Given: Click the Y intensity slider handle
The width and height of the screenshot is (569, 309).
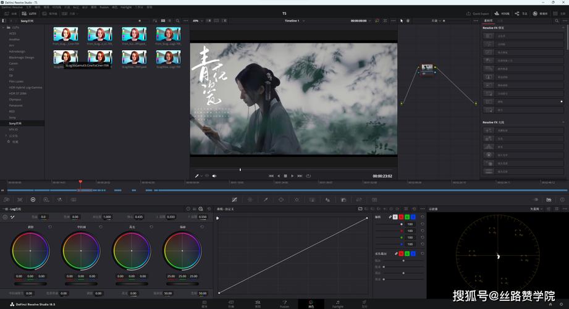Looking at the screenshot, I should 402,224.
